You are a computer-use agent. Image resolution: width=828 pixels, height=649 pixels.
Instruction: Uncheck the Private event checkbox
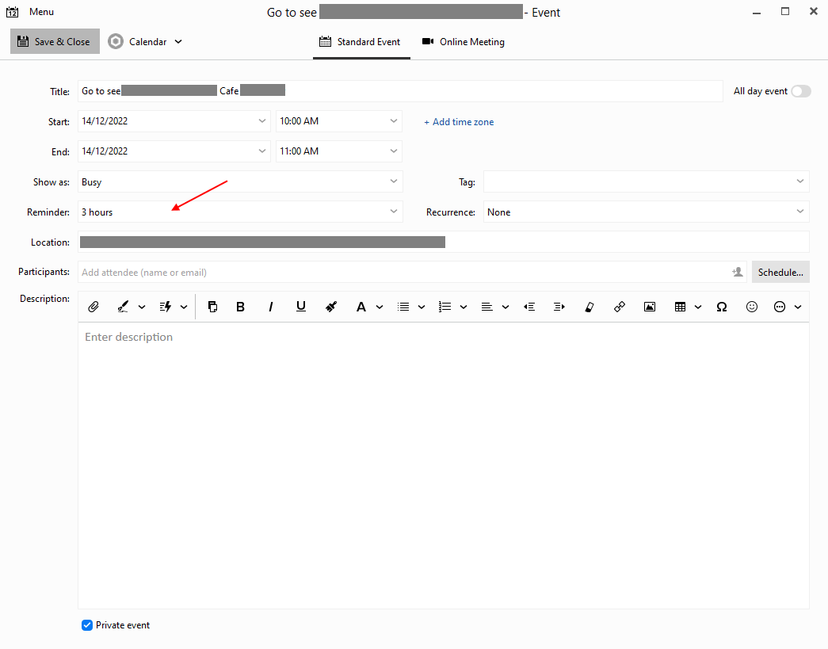87,625
